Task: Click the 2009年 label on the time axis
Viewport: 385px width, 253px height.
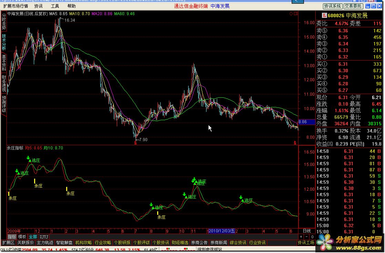Action: [x=14, y=231]
